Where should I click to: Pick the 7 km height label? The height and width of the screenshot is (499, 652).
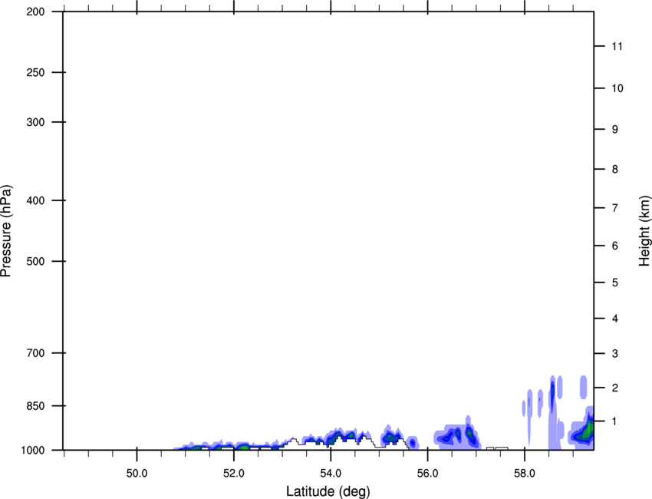(615, 208)
